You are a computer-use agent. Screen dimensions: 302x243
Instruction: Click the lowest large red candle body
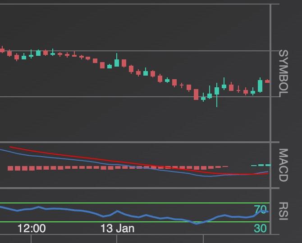(x=196, y=94)
